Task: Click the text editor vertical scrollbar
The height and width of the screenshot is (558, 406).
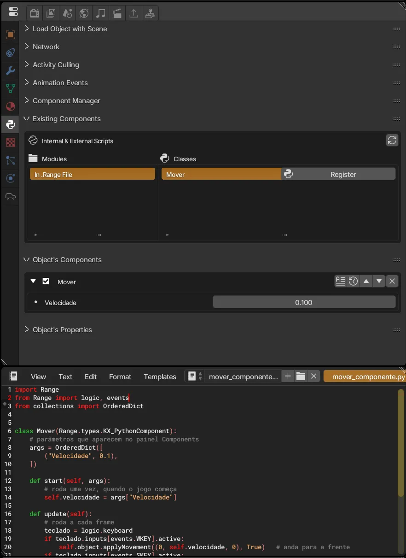Action: (x=401, y=442)
